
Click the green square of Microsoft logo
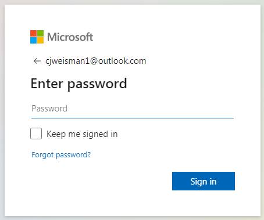click(40, 33)
